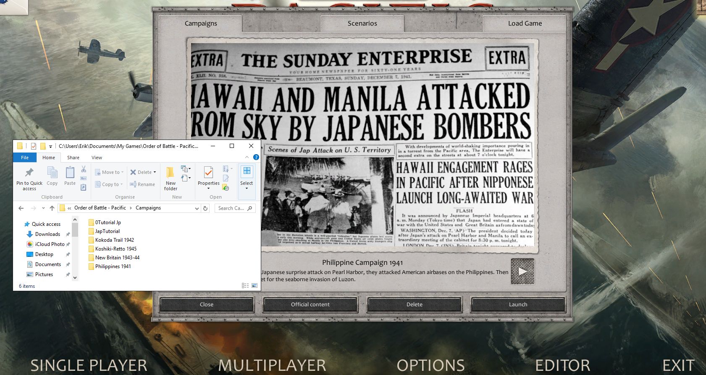Open OPTIONS from main menu
The width and height of the screenshot is (706, 375).
tap(430, 365)
